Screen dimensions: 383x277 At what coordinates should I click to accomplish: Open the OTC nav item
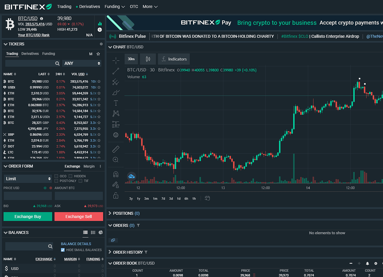(134, 6)
